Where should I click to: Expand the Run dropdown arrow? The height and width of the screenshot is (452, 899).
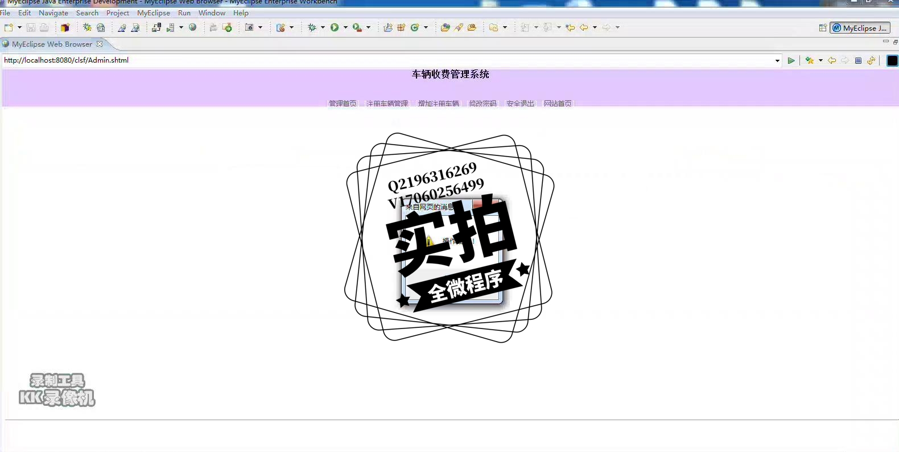point(345,27)
